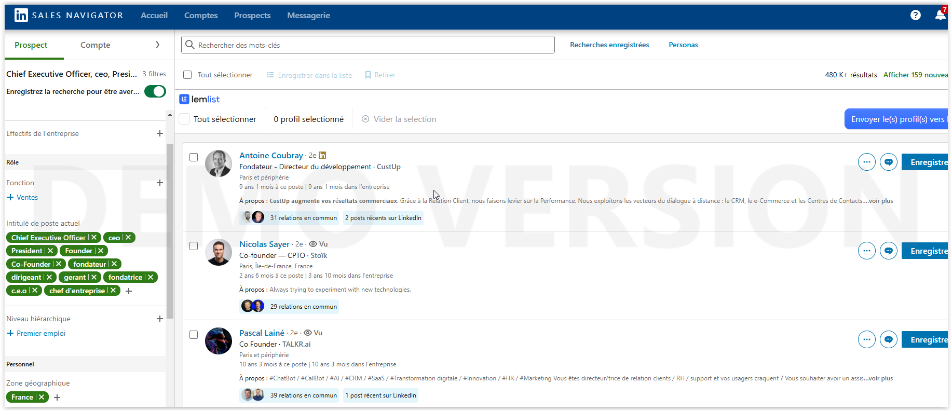The image size is (952, 411).
Task: Open the help question mark icon
Action: [x=915, y=15]
